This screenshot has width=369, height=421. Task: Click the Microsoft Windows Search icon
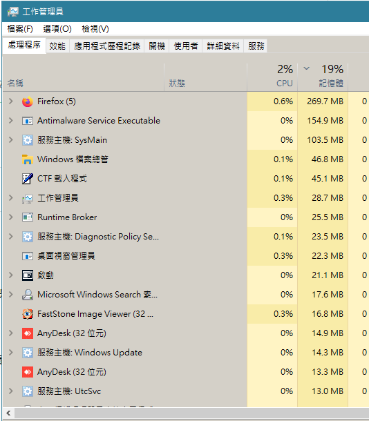point(28,295)
